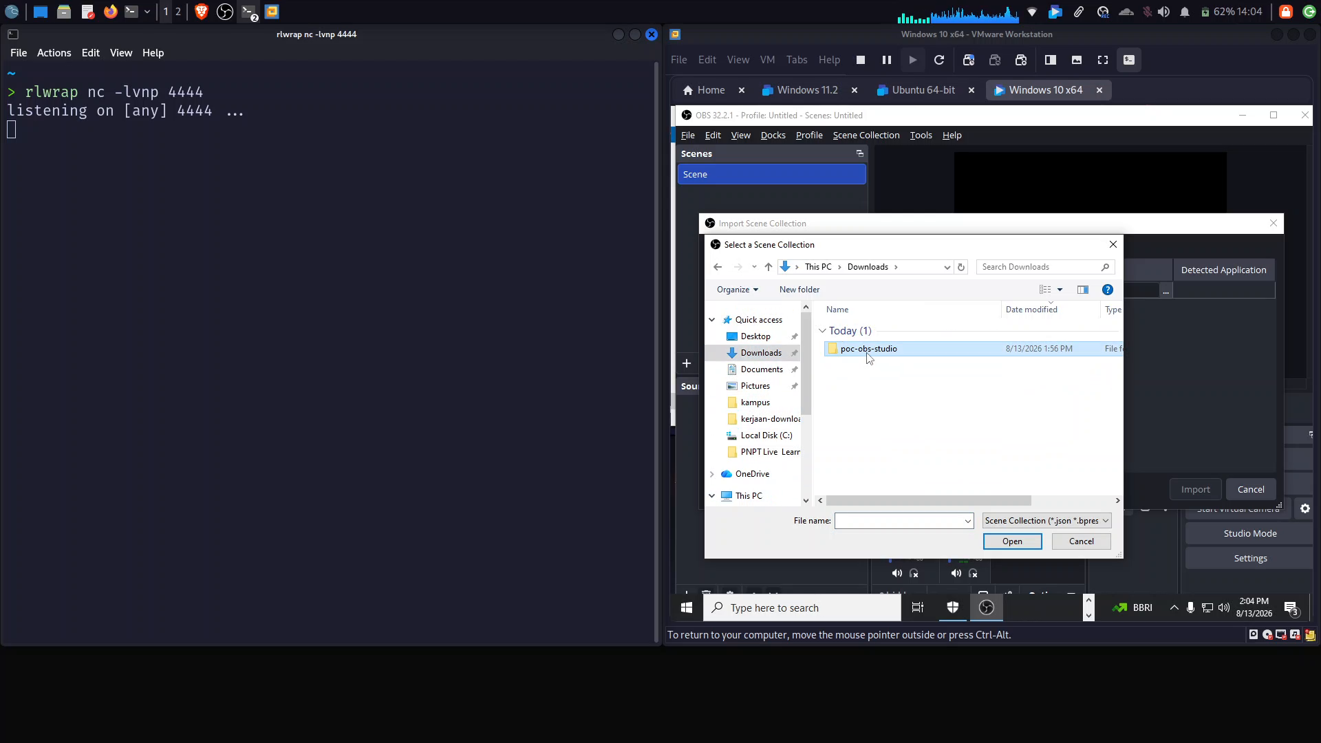Open the change view options dropdown arrow
This screenshot has height=743, width=1321.
[1060, 290]
